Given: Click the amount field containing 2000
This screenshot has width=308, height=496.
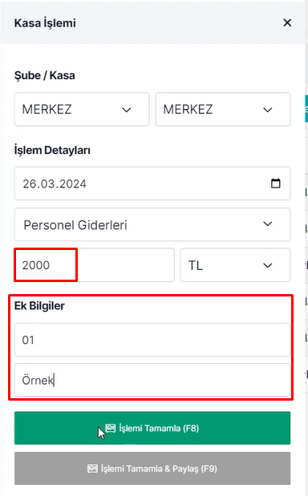Looking at the screenshot, I should click(95, 265).
